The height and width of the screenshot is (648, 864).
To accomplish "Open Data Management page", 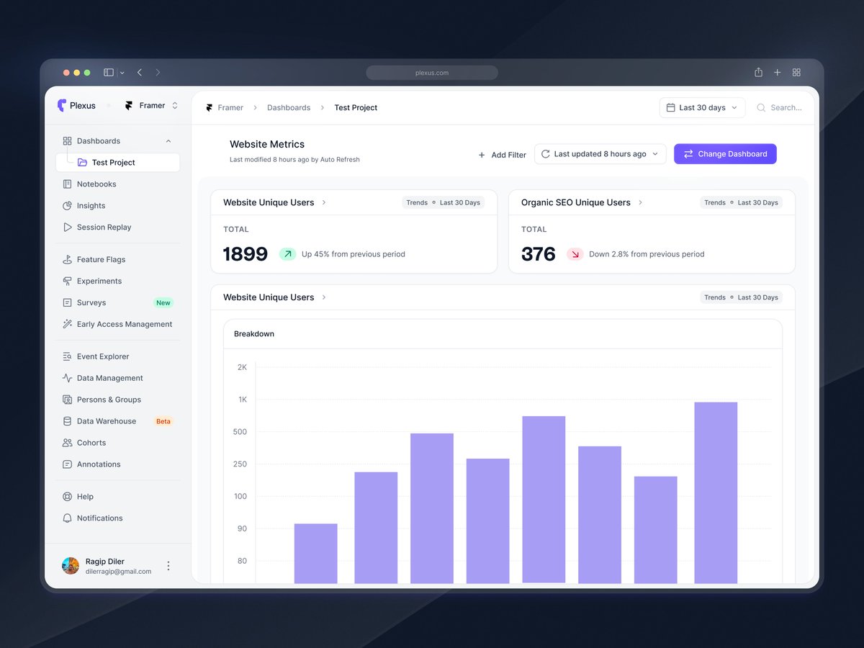I will point(110,379).
